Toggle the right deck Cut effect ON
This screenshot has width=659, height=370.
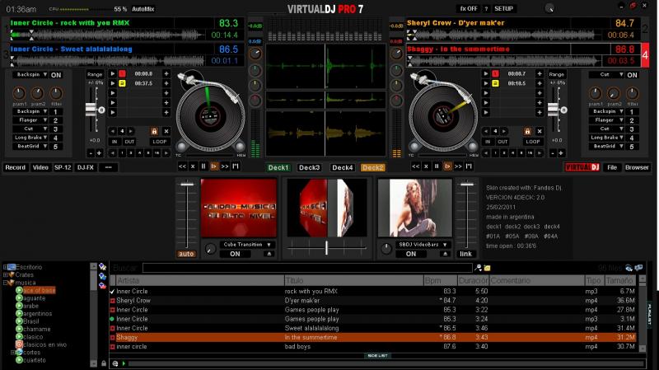click(x=632, y=75)
